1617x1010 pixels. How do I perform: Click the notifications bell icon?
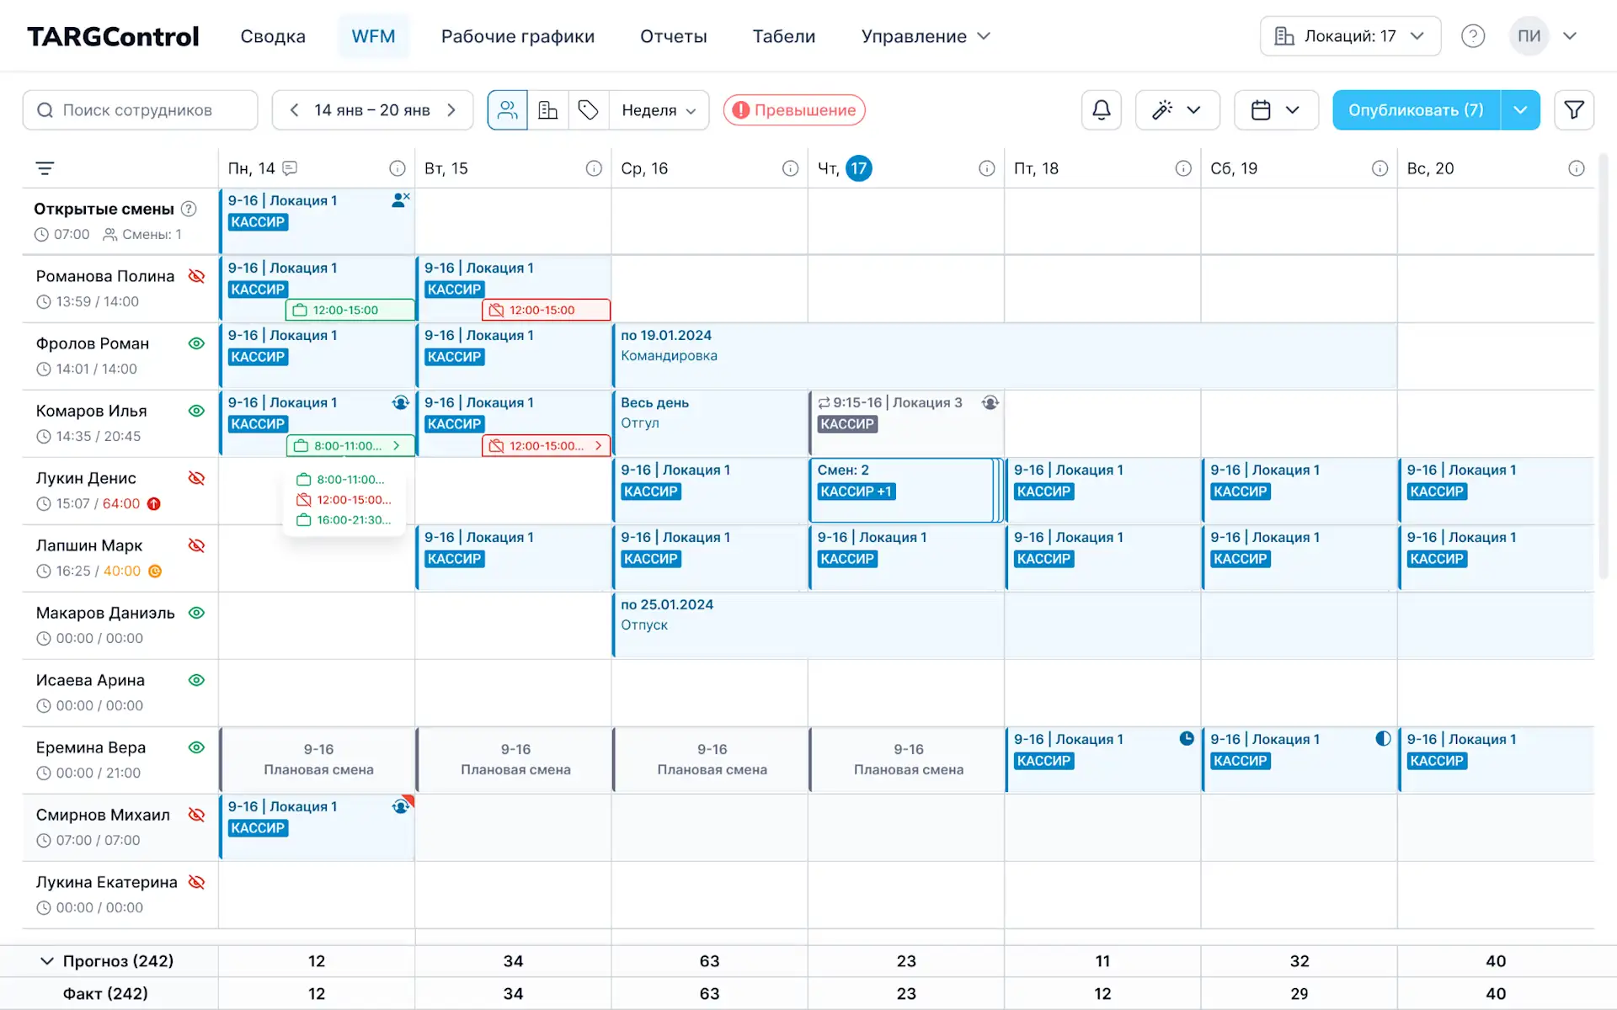(1101, 110)
